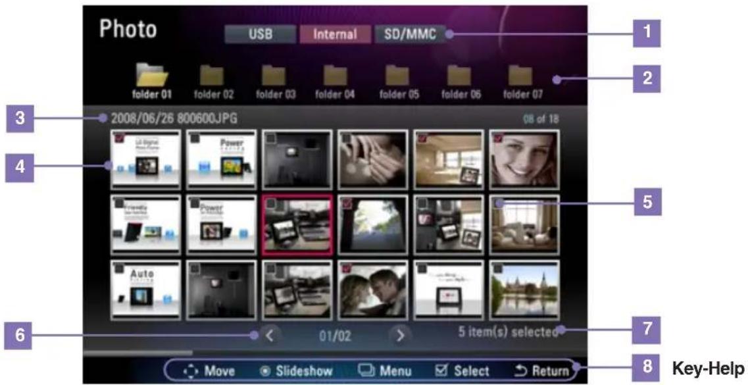This screenshot has width=748, height=385.
Task: Open Menu from the key-help bar
Action: click(x=384, y=371)
